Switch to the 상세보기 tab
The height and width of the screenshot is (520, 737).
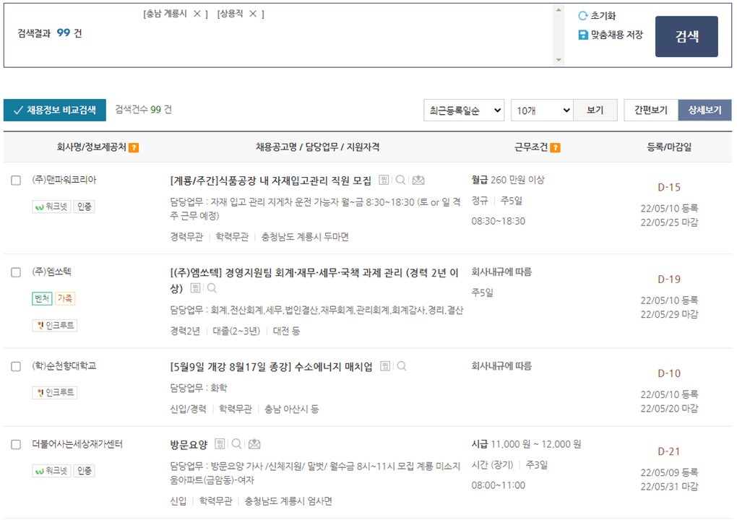click(x=704, y=110)
